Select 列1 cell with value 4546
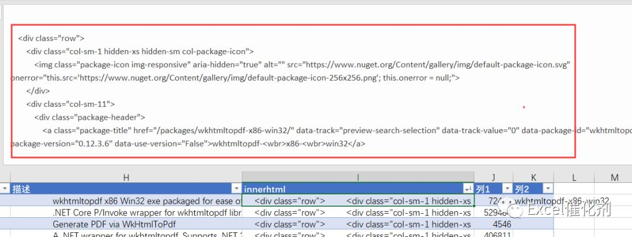632x237 pixels. (x=493, y=224)
